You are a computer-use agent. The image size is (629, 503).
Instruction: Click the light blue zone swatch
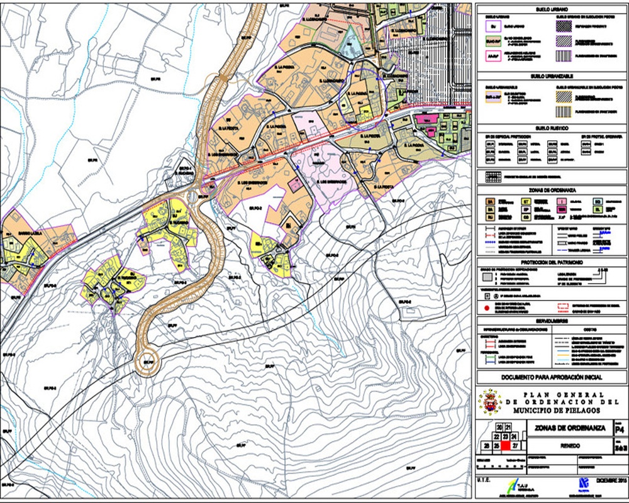[x=598, y=202]
